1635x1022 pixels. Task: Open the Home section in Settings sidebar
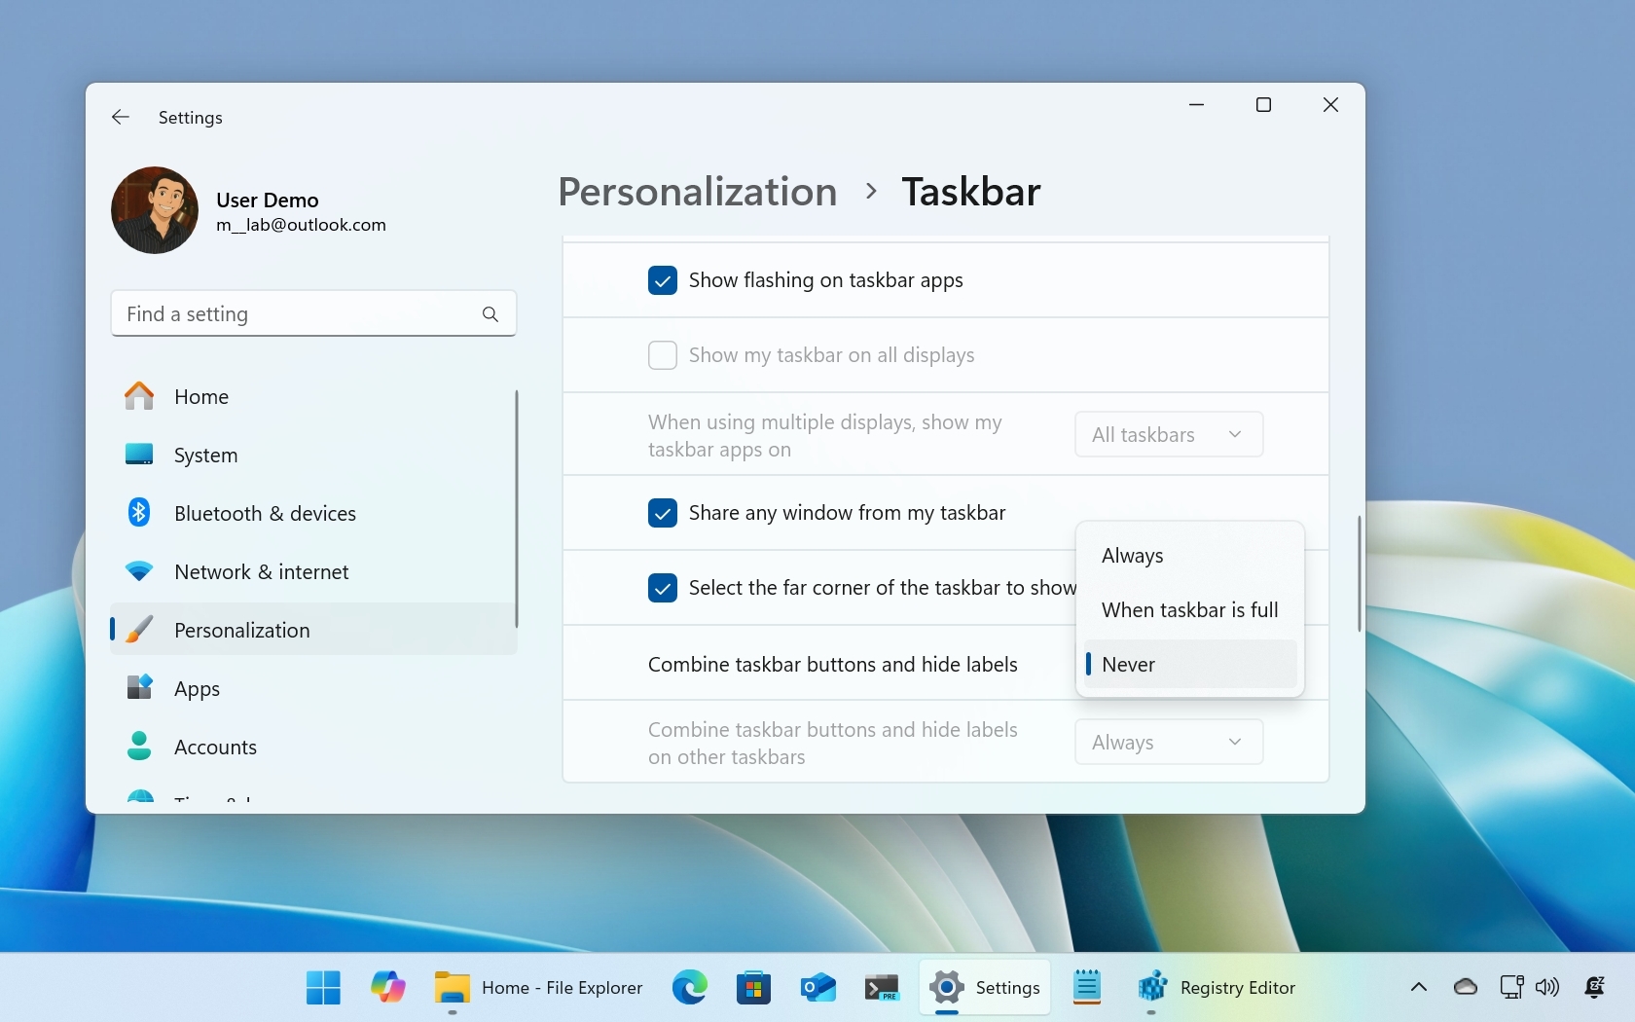click(201, 396)
